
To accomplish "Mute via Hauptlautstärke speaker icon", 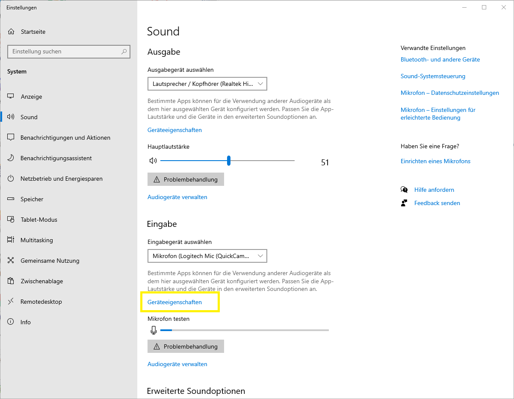I will 153,161.
